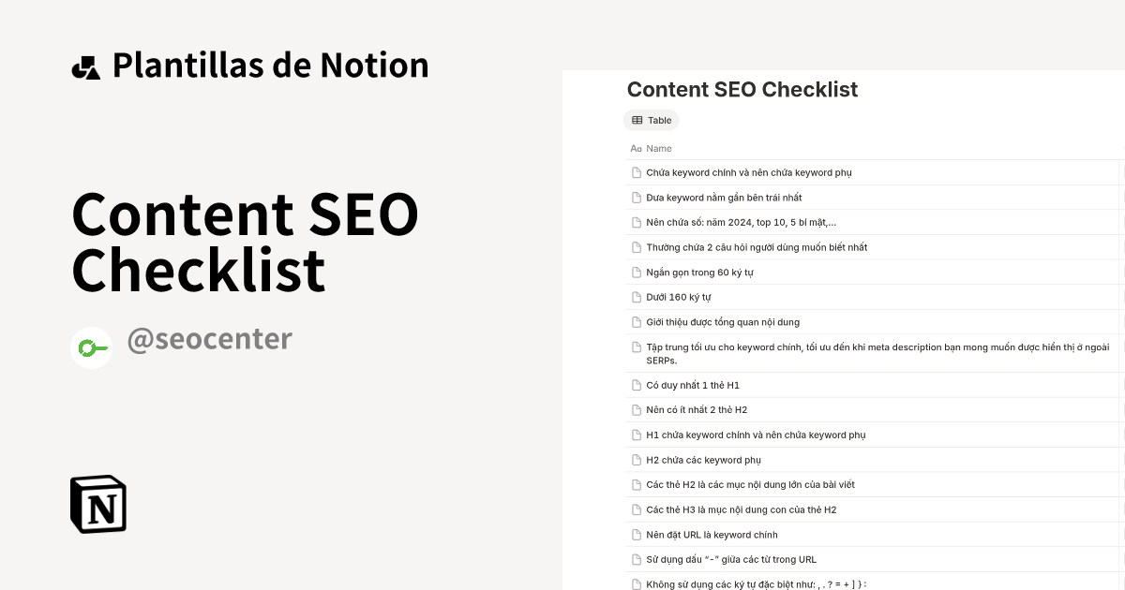1125x590 pixels.
Task: Open "Giới thiệu được tổng quan nội dung" item
Action: [x=722, y=321]
